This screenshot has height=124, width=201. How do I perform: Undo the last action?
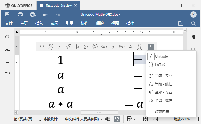click(x=46, y=15)
